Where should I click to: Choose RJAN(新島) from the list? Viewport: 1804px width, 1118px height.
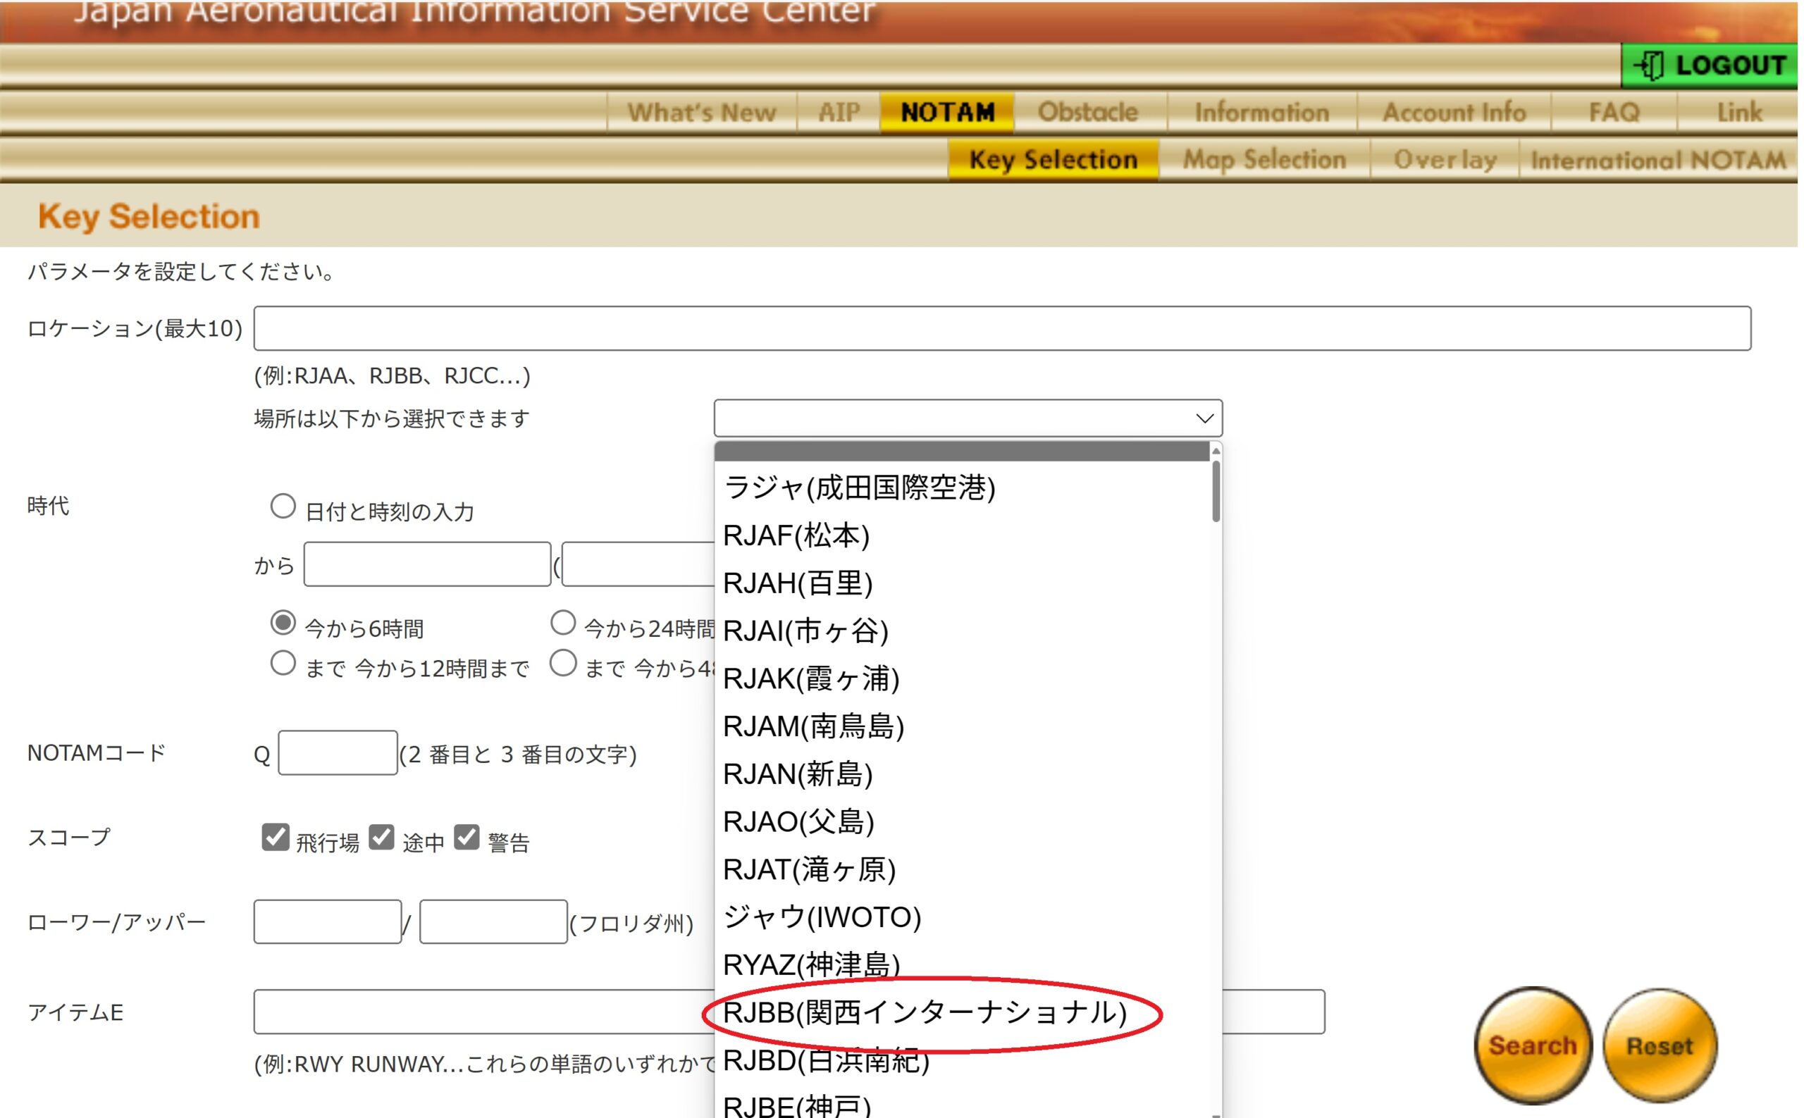(x=961, y=774)
